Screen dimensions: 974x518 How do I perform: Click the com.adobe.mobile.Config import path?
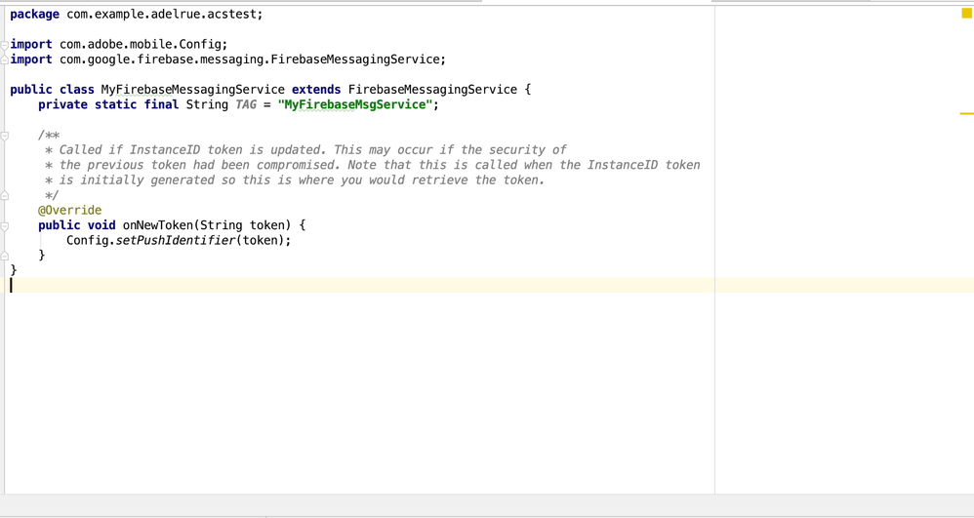(x=142, y=45)
